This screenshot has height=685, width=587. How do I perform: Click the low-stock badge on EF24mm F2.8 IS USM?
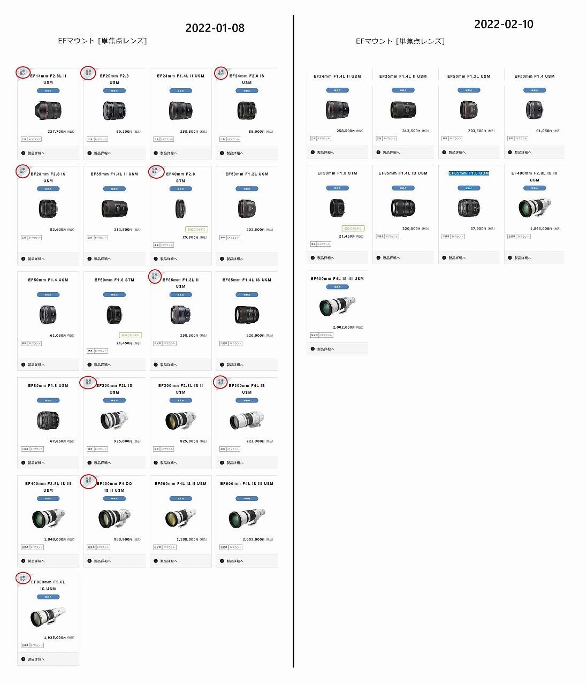click(x=221, y=72)
